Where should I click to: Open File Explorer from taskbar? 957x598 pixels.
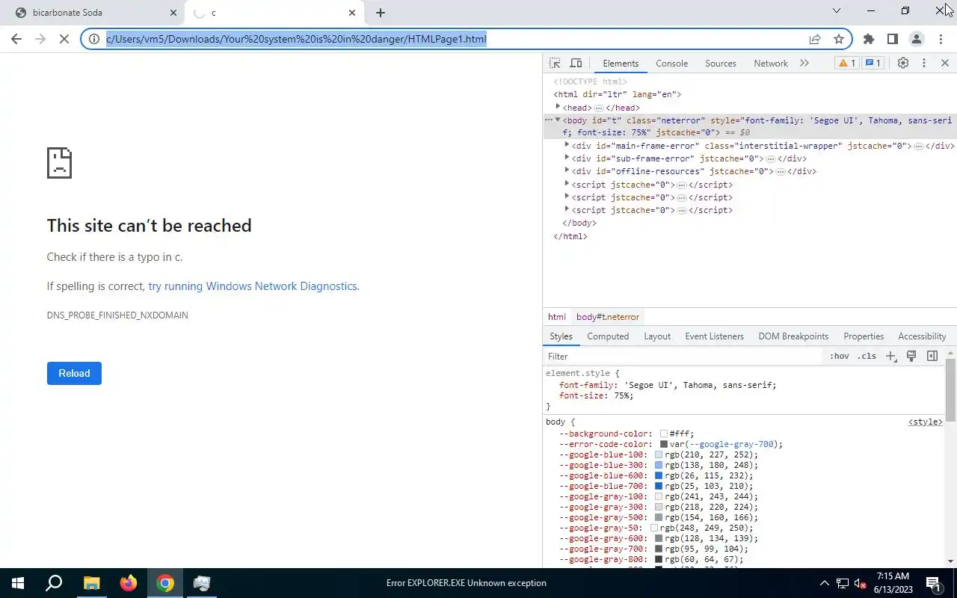[x=91, y=583]
